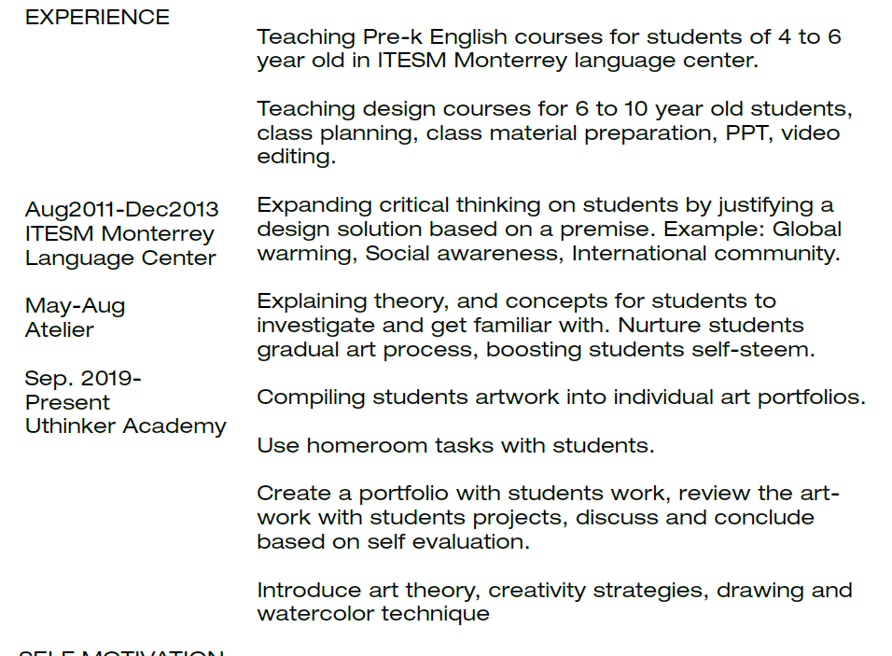The width and height of the screenshot is (892, 656).
Task: Click the 'ITESM Monterrey' text under the date
Action: click(119, 233)
